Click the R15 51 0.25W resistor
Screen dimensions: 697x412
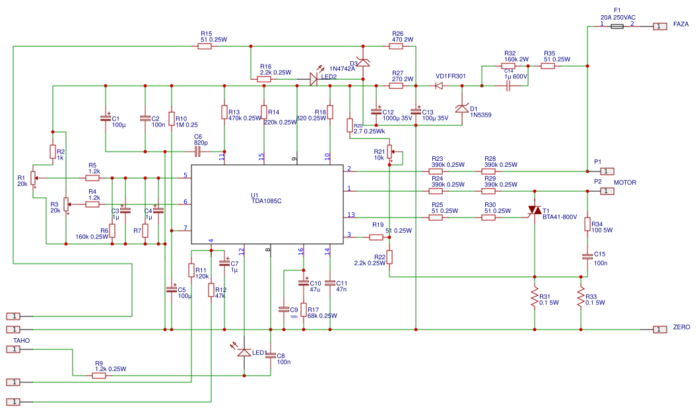point(205,46)
